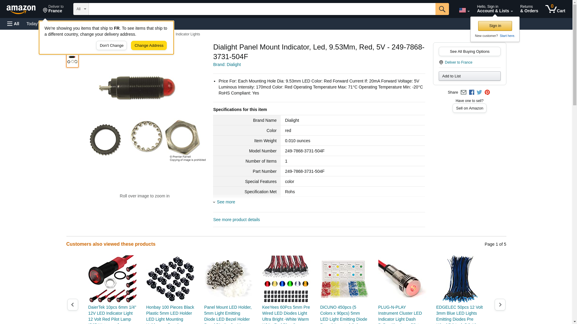The width and height of the screenshot is (577, 324).
Task: Open the Amazon logo home link
Action: (x=21, y=9)
